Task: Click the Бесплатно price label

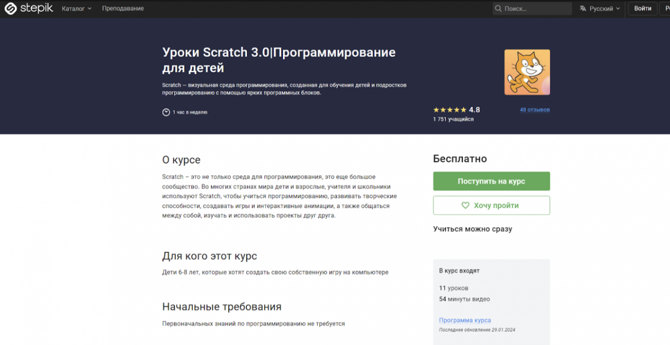Action: click(x=460, y=159)
